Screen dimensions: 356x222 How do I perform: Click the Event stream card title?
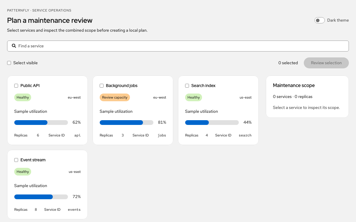33,160
